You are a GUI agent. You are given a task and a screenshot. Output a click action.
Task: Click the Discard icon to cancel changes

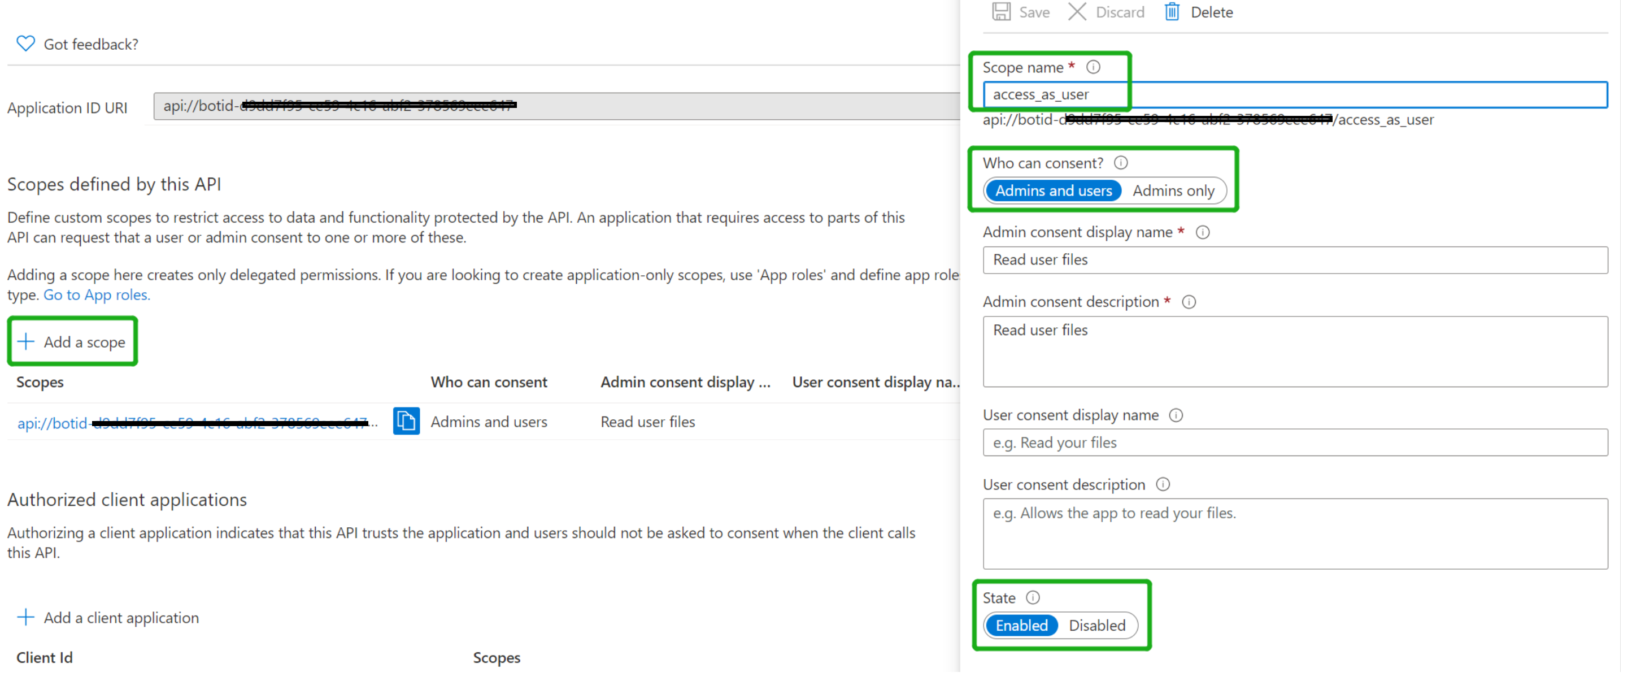(x=1076, y=10)
